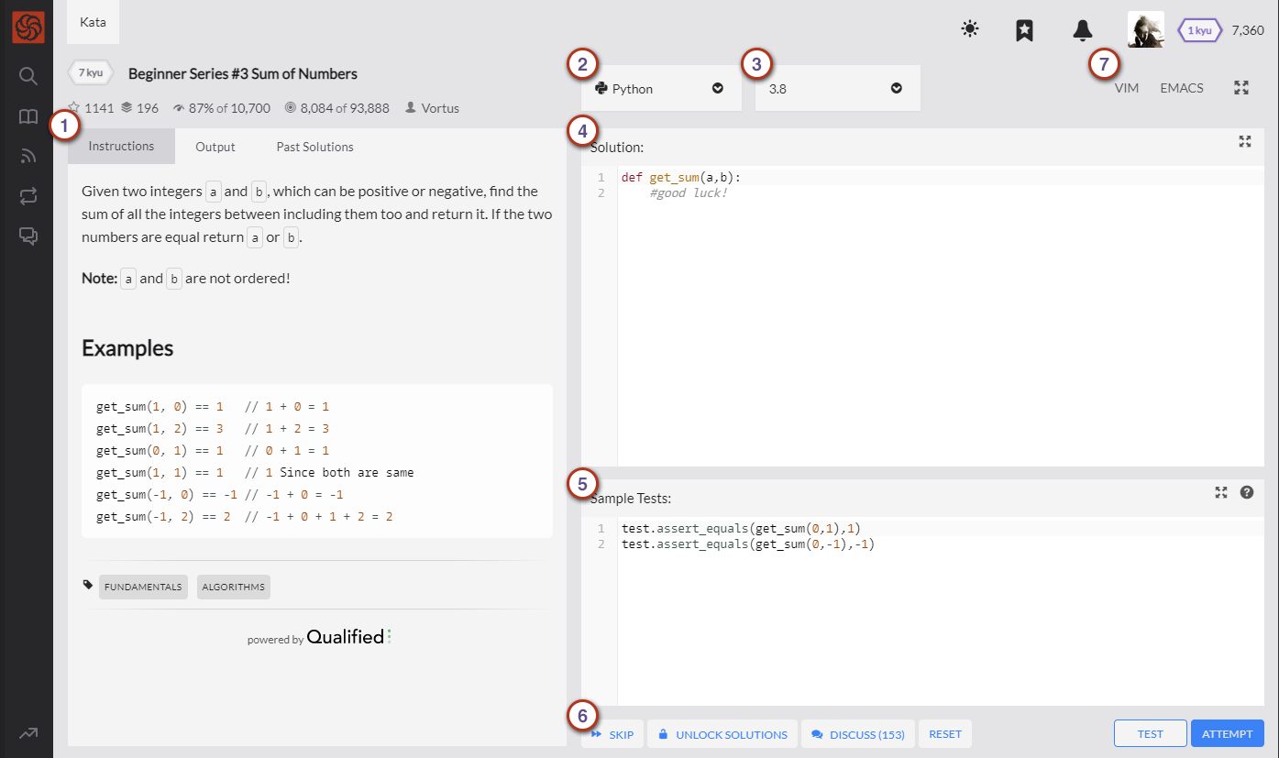Screen dimensions: 1279x758
Task: Star this kata using the star icon
Action: 74,107
